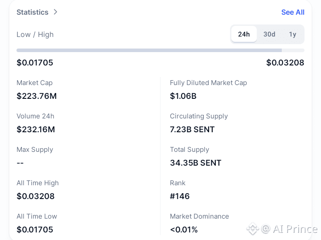Screen dimensions: 321x240
Task: Select the 24h range tab
Action: pyautogui.click(x=244, y=34)
